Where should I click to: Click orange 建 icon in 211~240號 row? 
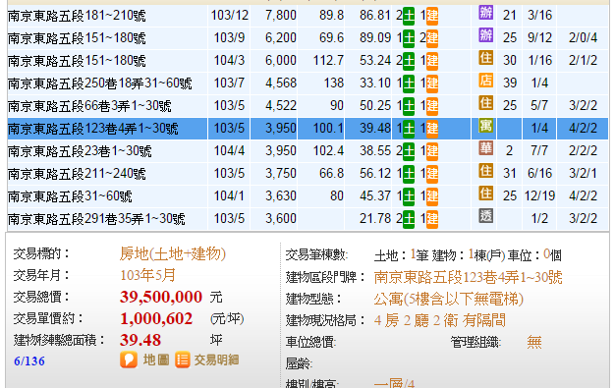pos(432,174)
